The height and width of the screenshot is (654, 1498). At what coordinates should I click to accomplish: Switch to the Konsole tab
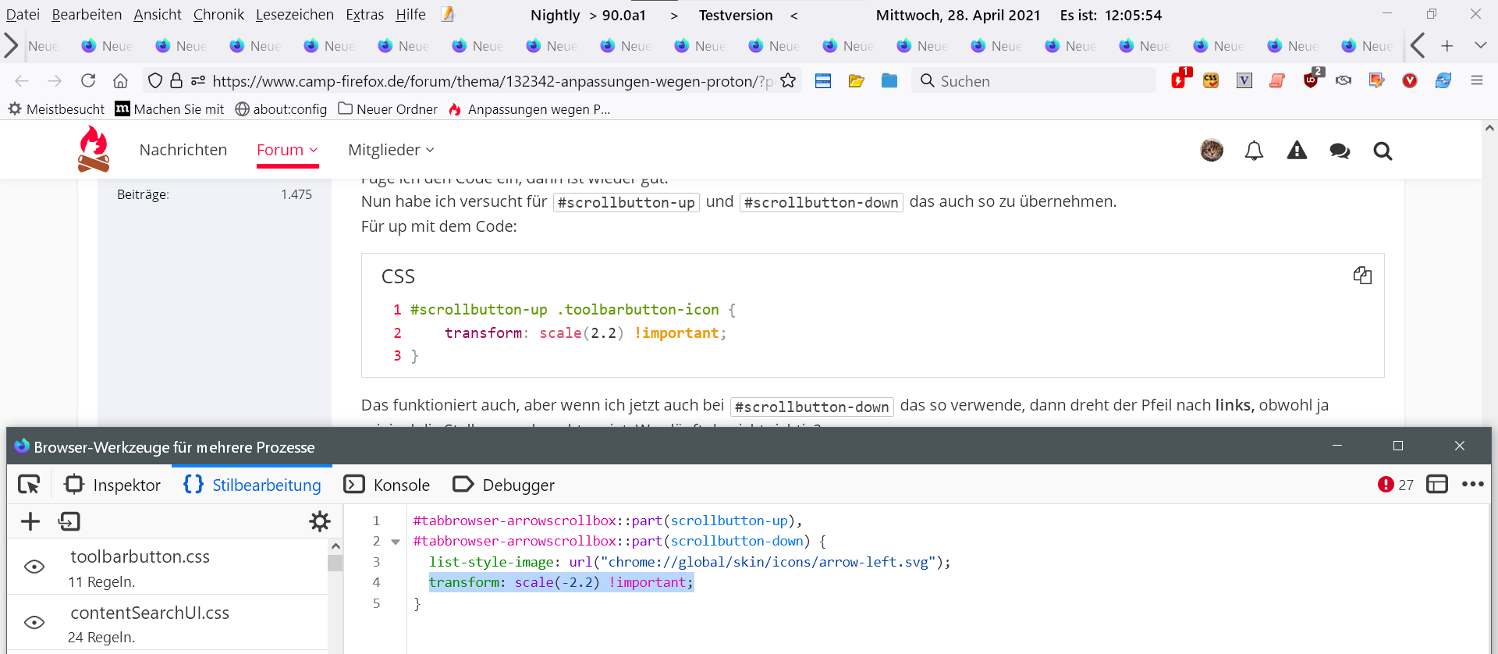pyautogui.click(x=387, y=485)
